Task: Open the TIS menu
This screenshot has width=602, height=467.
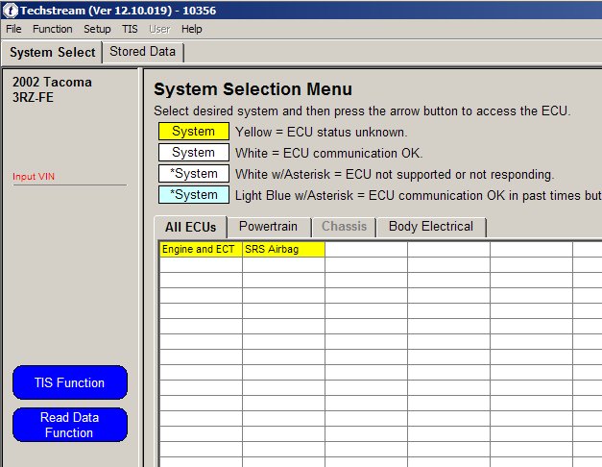Action: 130,29
